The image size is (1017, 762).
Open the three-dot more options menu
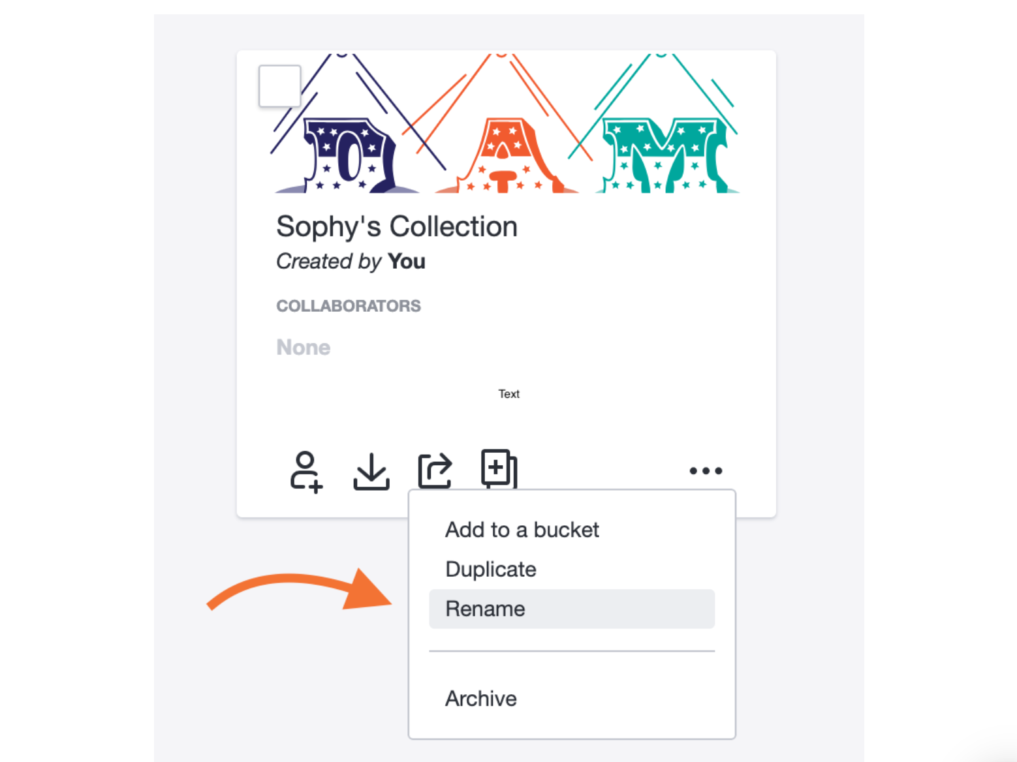706,470
